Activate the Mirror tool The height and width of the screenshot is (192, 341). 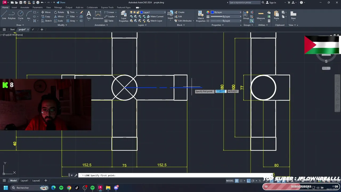[59, 17]
